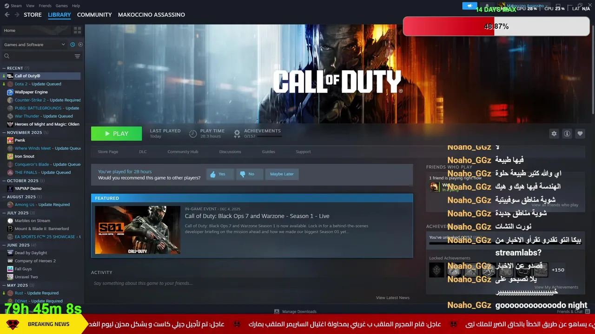Click the activity 'Say something' input field
This screenshot has width=595, height=334.
(x=251, y=283)
